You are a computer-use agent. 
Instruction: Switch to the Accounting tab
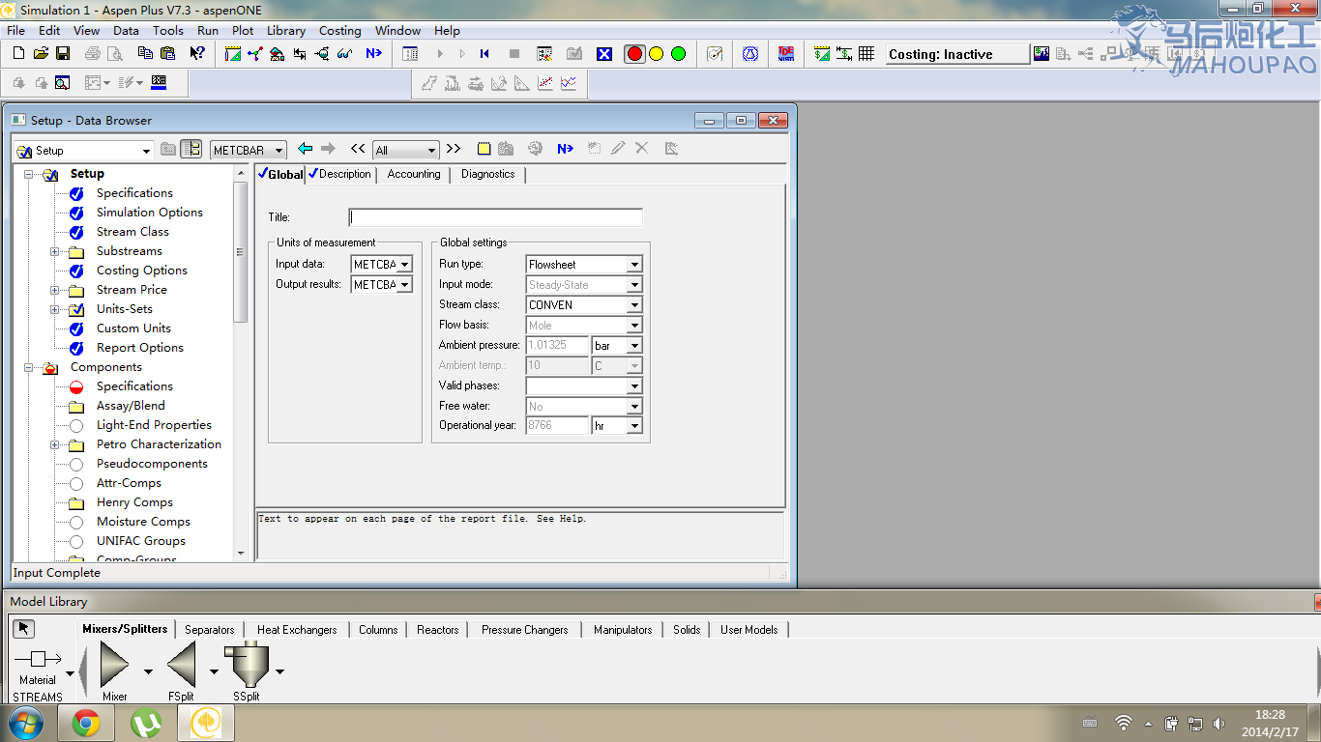414,175
